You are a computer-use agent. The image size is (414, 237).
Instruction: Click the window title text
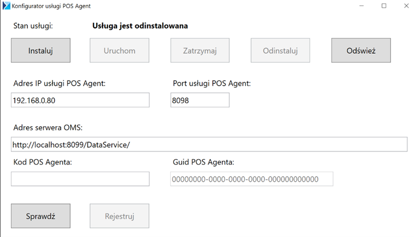51,6
